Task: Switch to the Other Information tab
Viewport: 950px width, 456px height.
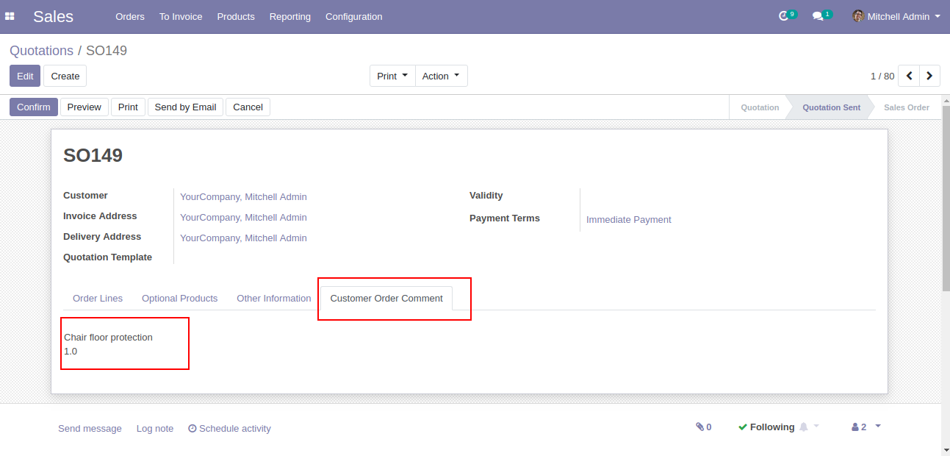Action: (274, 298)
